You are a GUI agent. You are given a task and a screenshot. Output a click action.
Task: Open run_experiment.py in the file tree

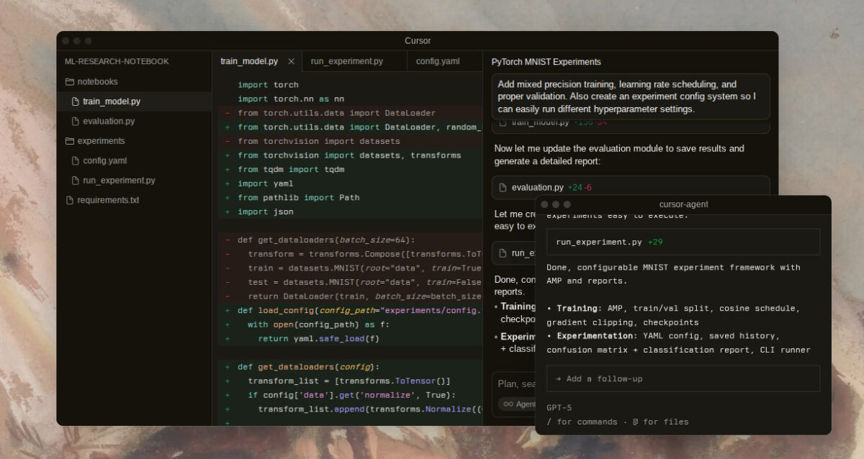(x=134, y=181)
